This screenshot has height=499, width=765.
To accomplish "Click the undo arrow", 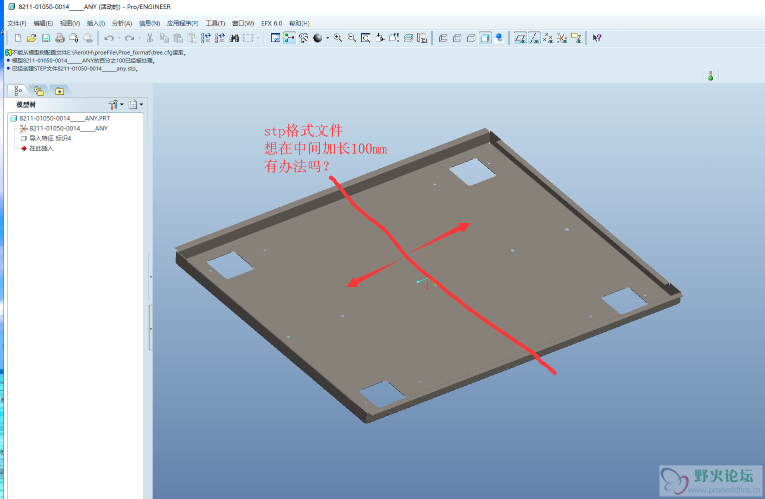I will click(x=109, y=38).
